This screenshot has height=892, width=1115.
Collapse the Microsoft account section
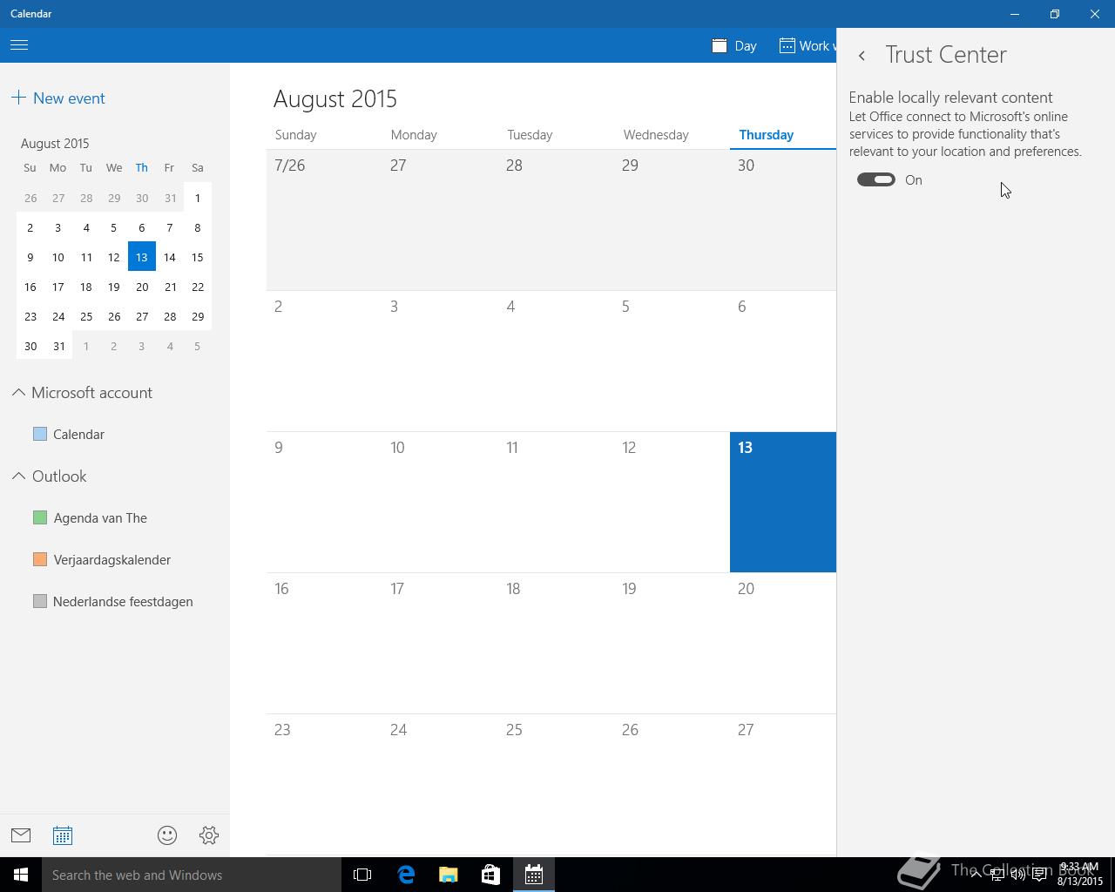click(18, 393)
